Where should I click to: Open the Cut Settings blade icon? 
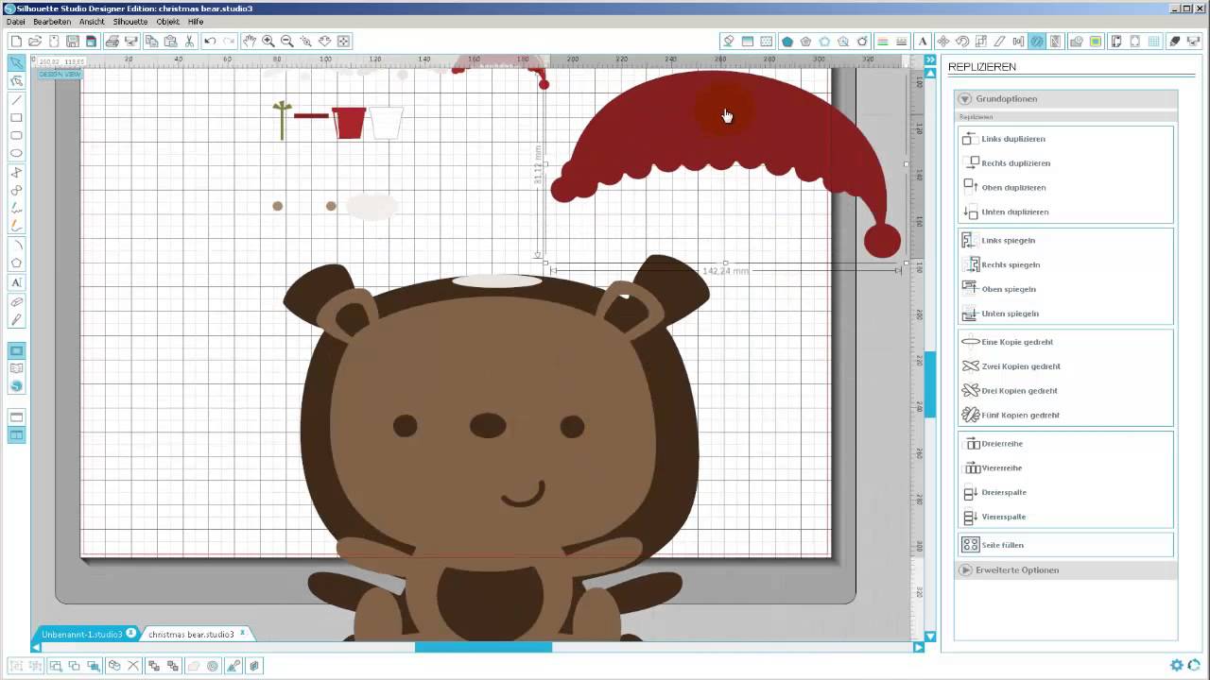(x=1174, y=42)
